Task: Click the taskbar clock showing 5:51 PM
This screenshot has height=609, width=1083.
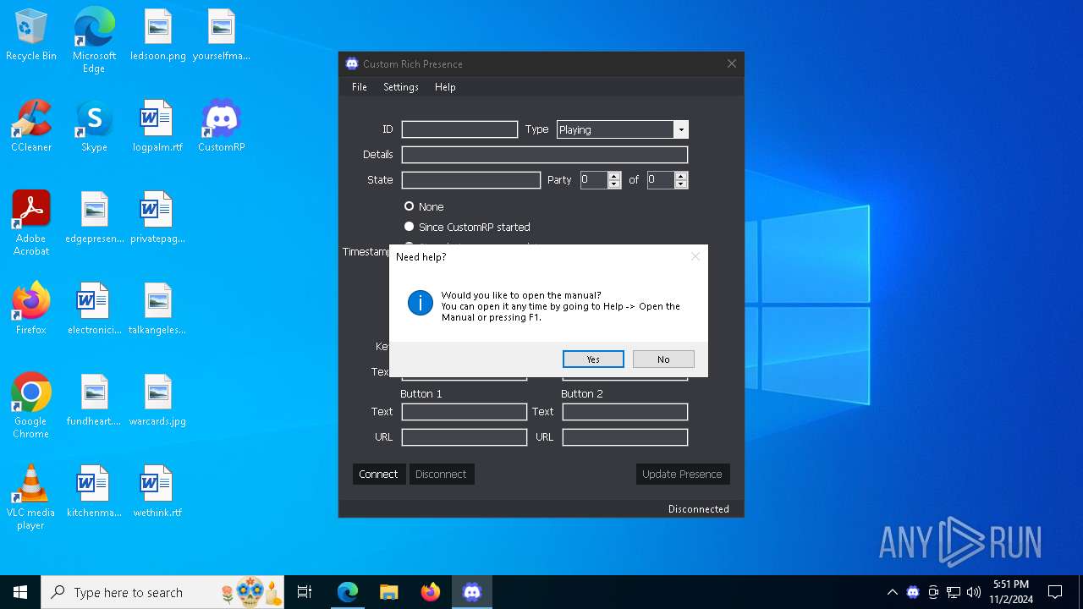Action: [1011, 592]
